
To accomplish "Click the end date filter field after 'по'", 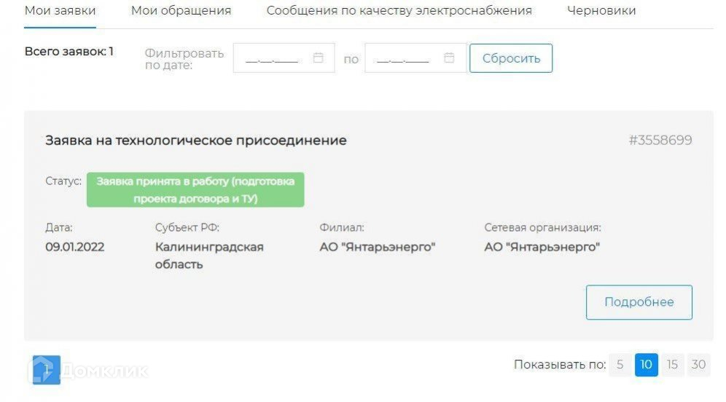I will [403, 59].
